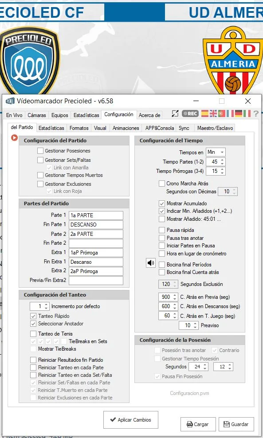Click the Vídeomarcador app icon in title bar
Image resolution: width=263 pixels, height=438 pixels.
pyautogui.click(x=10, y=101)
